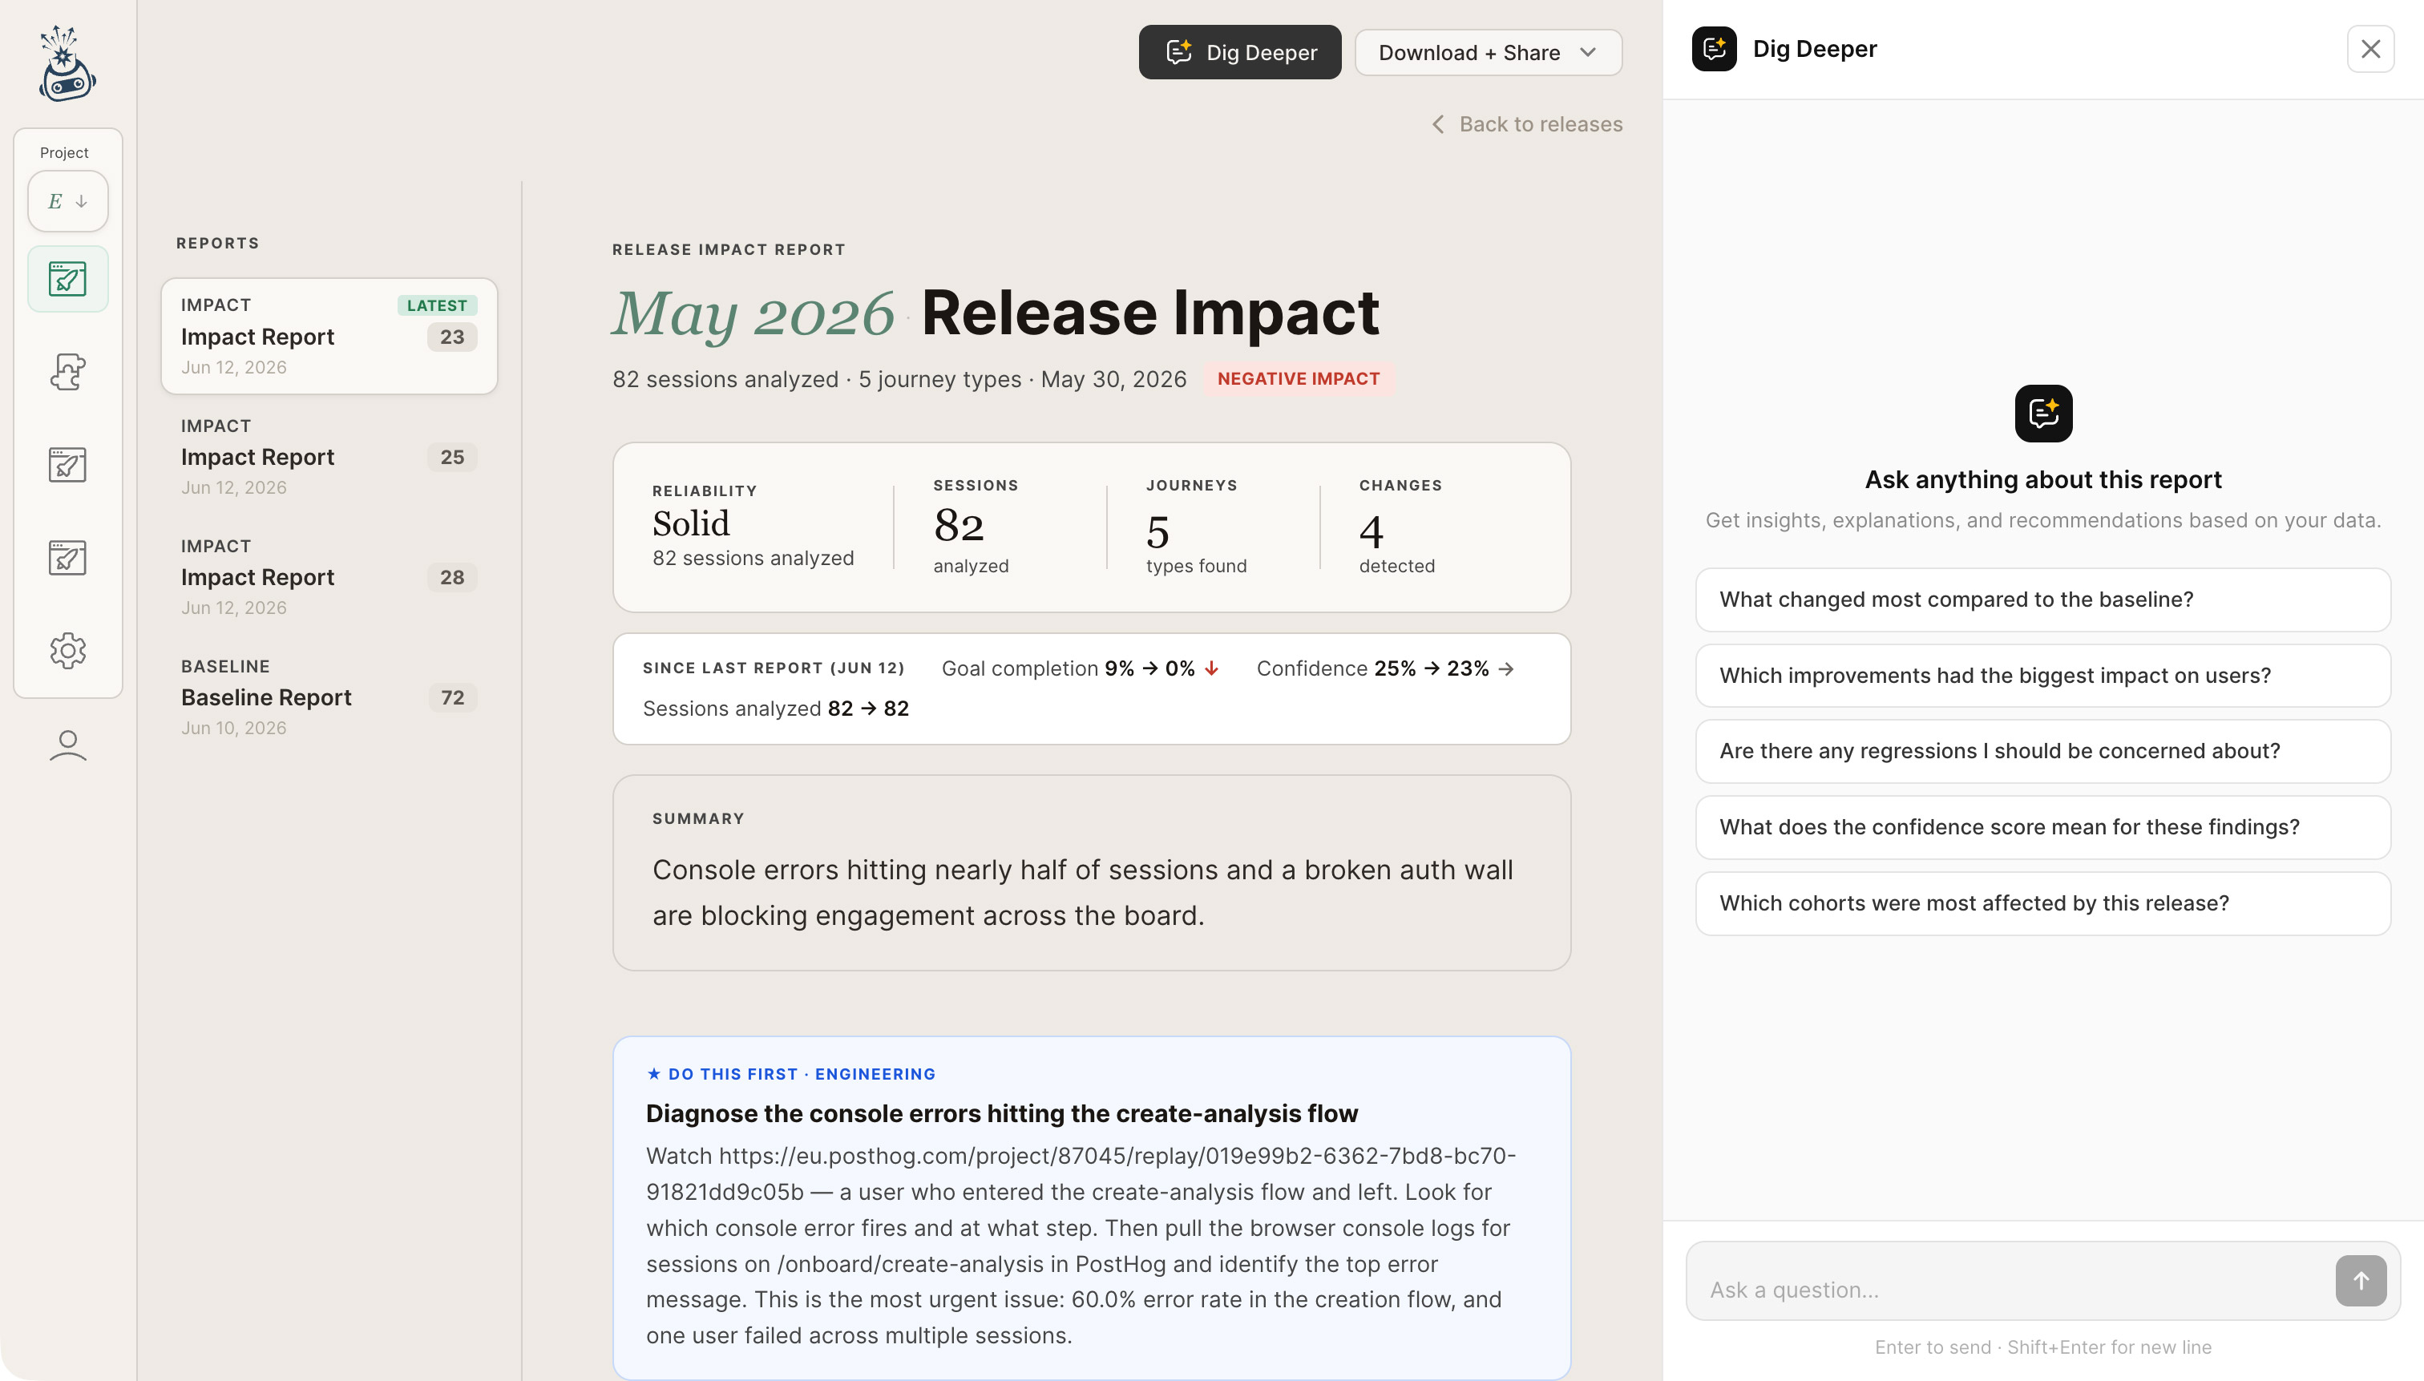The image size is (2424, 1381).
Task: Open the user profile icon
Action: point(67,745)
